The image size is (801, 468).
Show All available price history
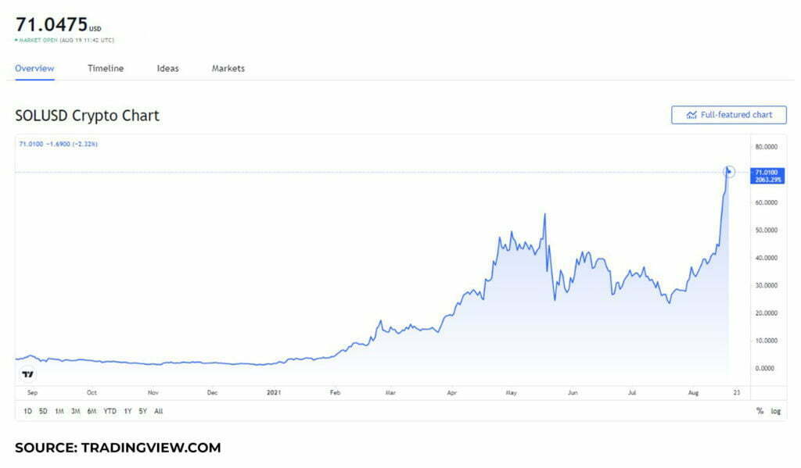tap(158, 411)
